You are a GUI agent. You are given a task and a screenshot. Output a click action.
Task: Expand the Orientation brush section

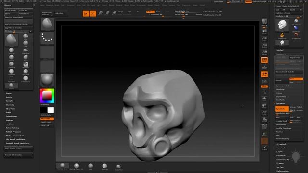pos(12,116)
